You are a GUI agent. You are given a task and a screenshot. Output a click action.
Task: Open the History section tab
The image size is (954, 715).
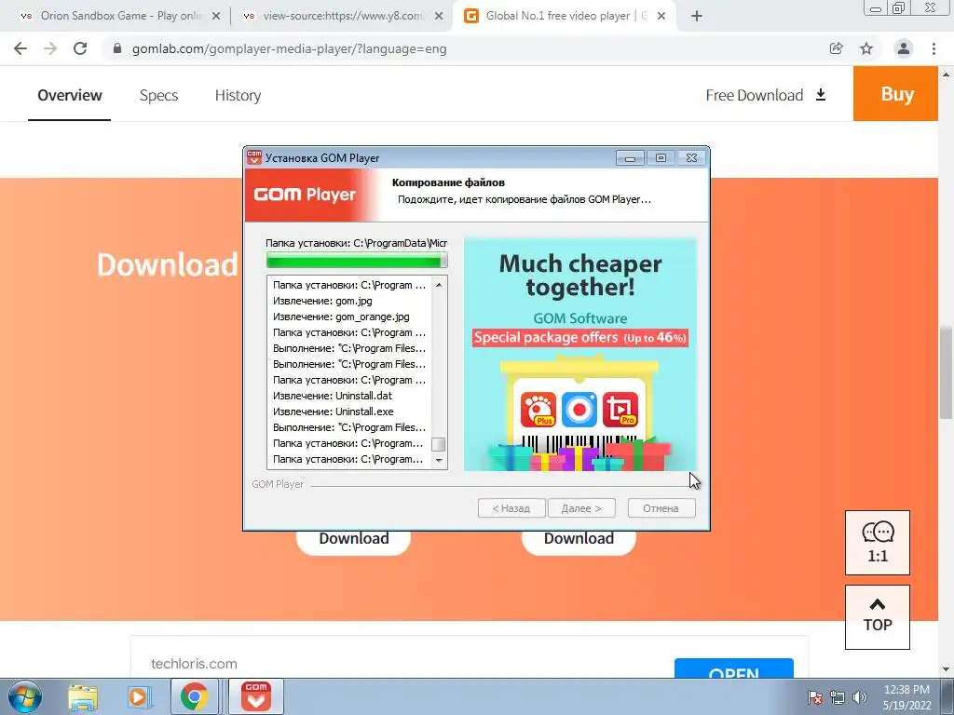(x=238, y=96)
